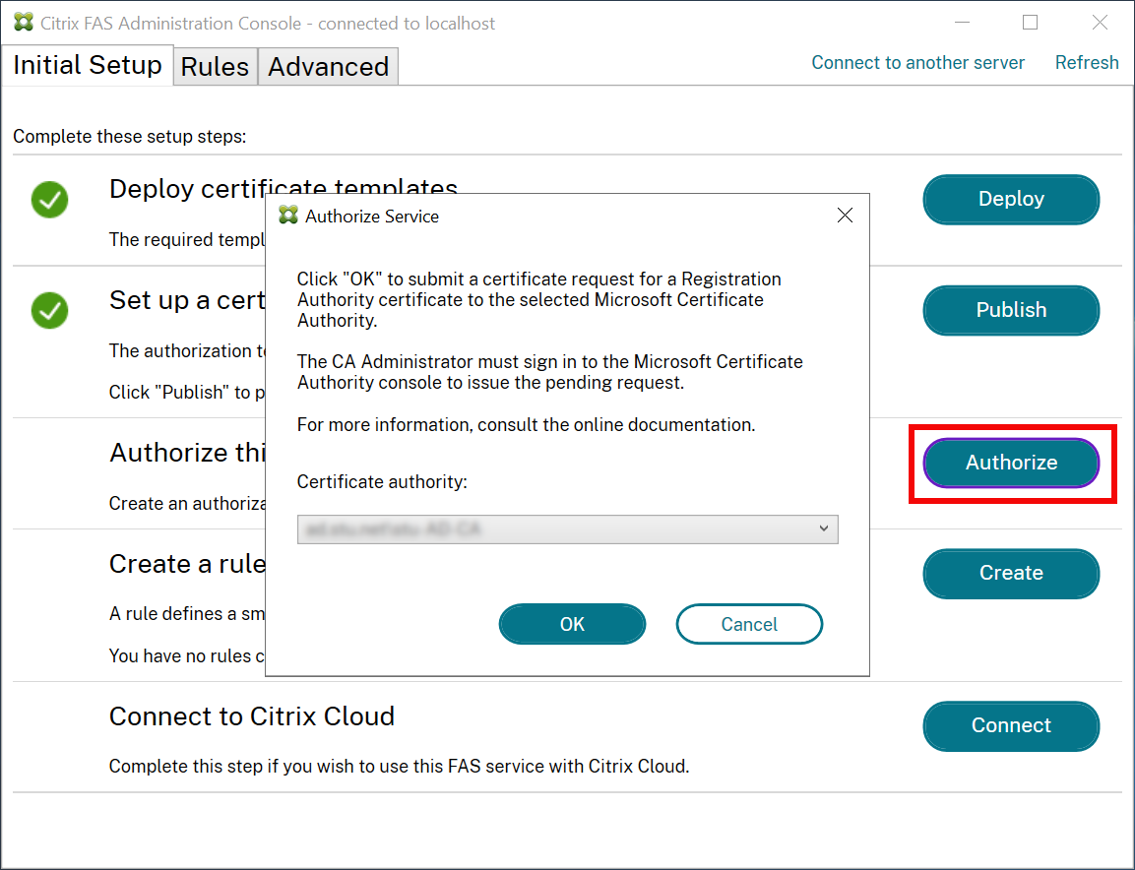The image size is (1135, 870).
Task: Click the Citrix FAS icon in main title bar
Action: 24,23
